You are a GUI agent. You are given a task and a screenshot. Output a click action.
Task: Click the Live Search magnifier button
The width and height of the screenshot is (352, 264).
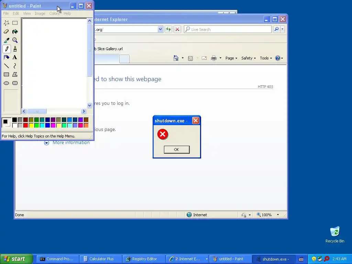pos(277,29)
